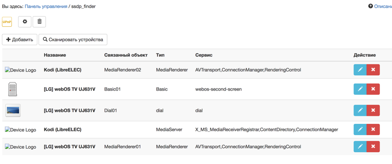Delete the Kodi MediaRenderer02 device
Viewport: 392px width, 164px height.
click(373, 70)
